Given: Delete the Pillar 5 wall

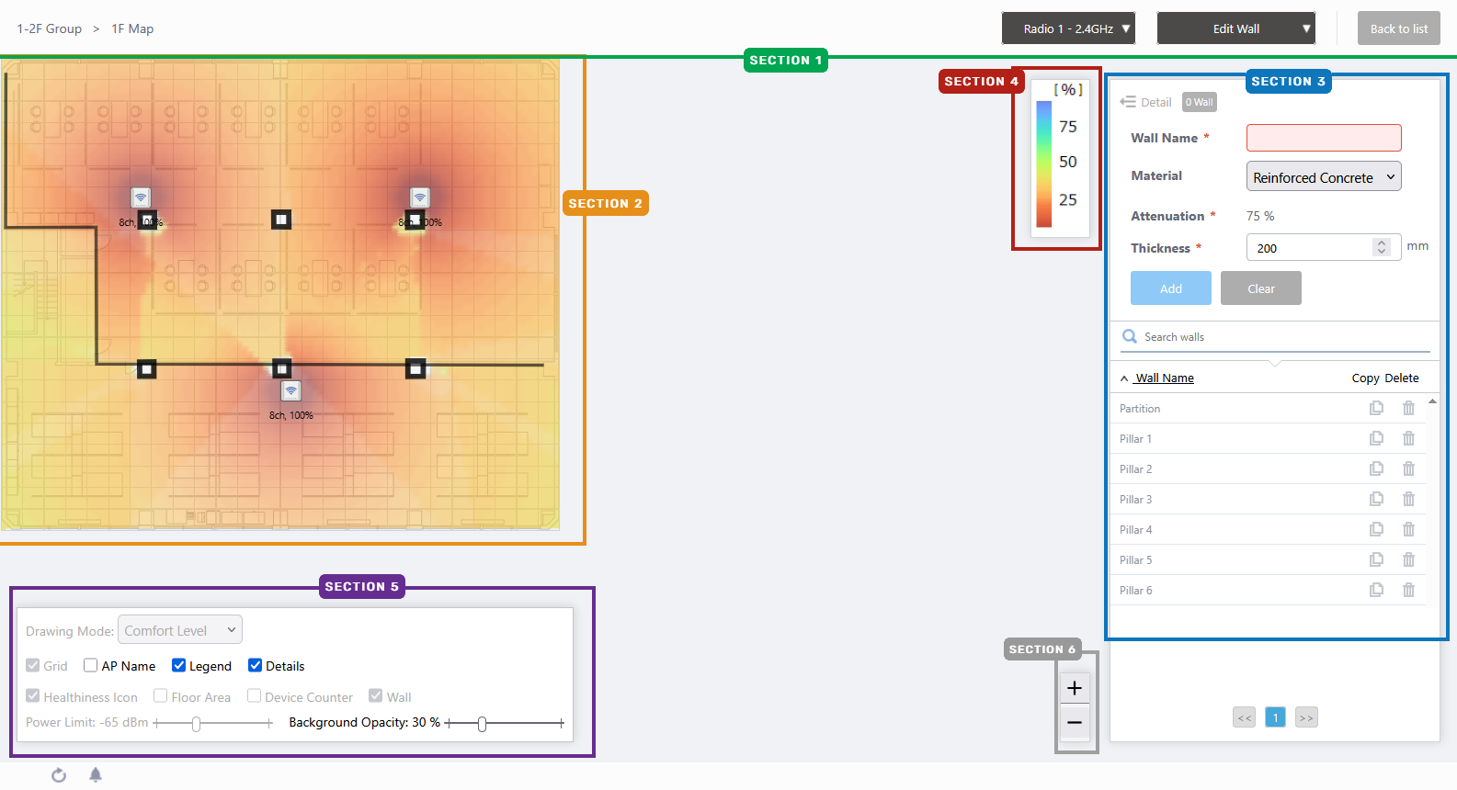Looking at the screenshot, I should tap(1408, 559).
